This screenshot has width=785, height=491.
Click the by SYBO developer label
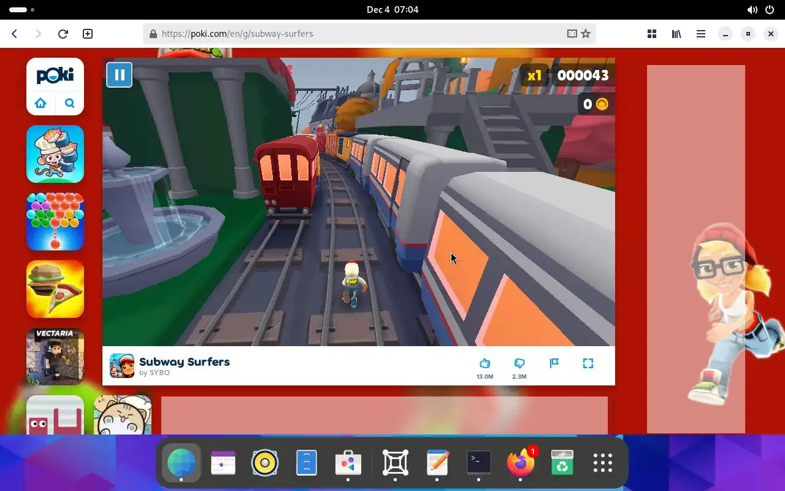155,373
